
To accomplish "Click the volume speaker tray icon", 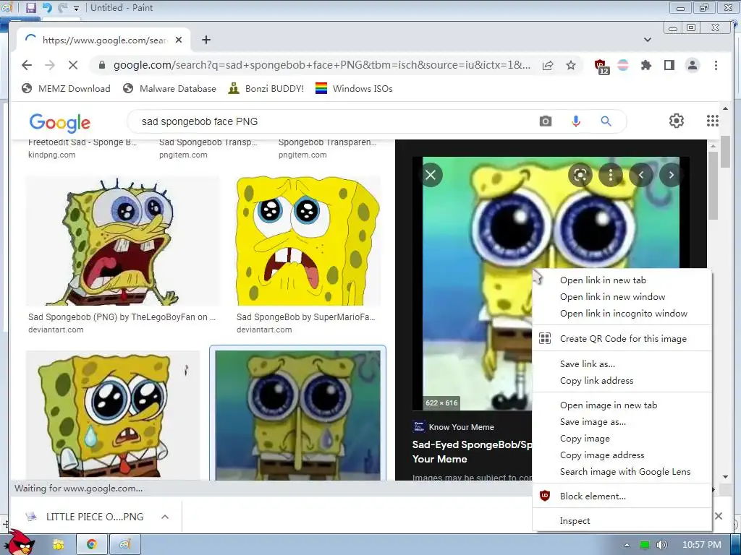I will click(662, 545).
